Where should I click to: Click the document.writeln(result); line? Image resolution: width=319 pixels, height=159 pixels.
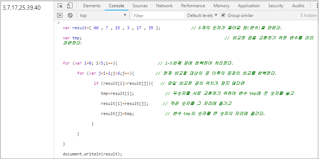tap(93, 154)
